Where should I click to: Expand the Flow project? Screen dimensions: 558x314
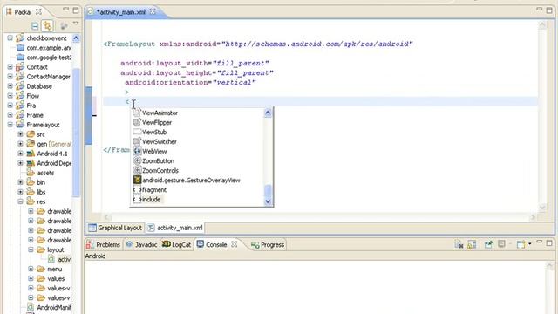pyautogui.click(x=10, y=95)
